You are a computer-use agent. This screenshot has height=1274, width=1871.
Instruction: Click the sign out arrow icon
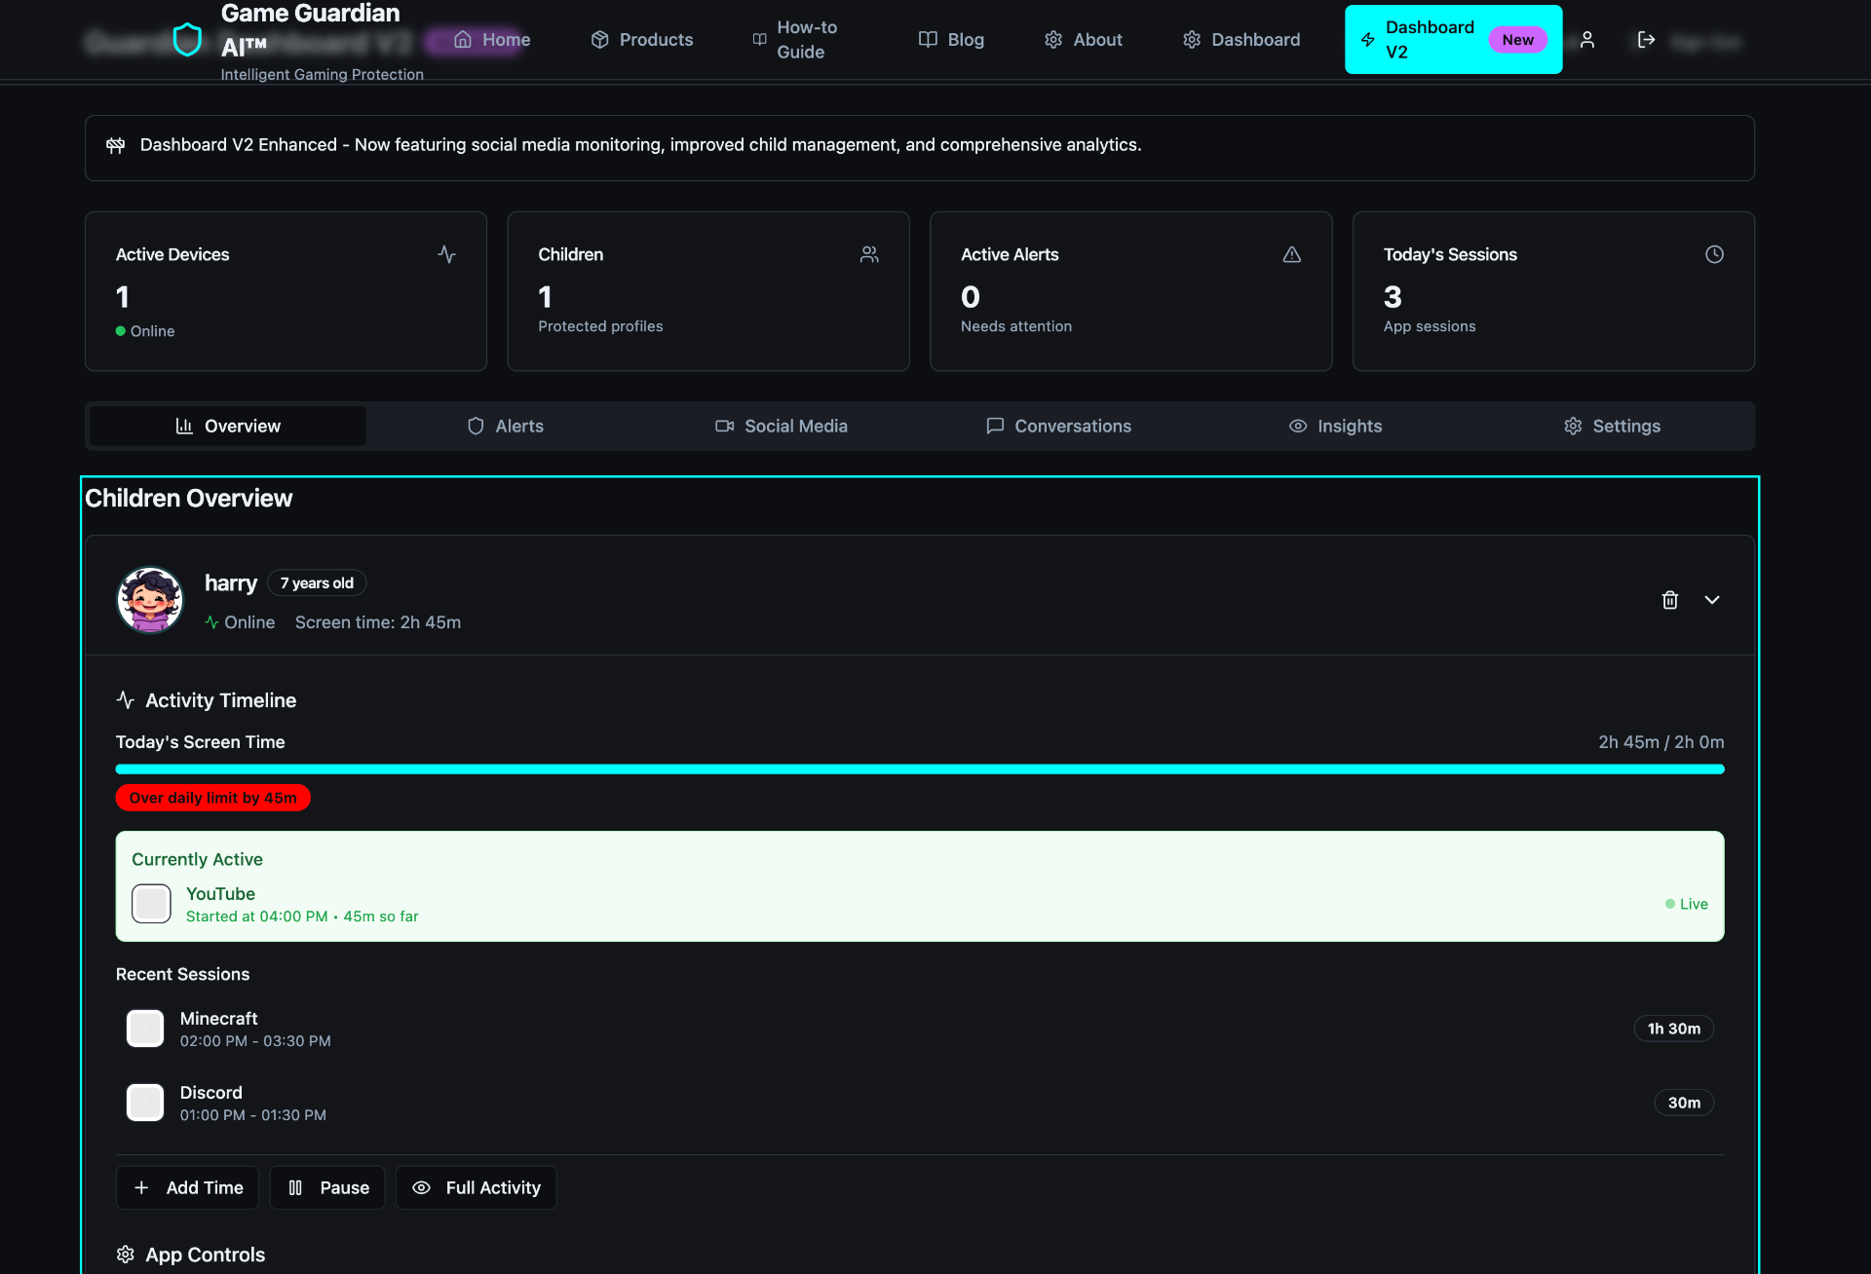tap(1646, 40)
